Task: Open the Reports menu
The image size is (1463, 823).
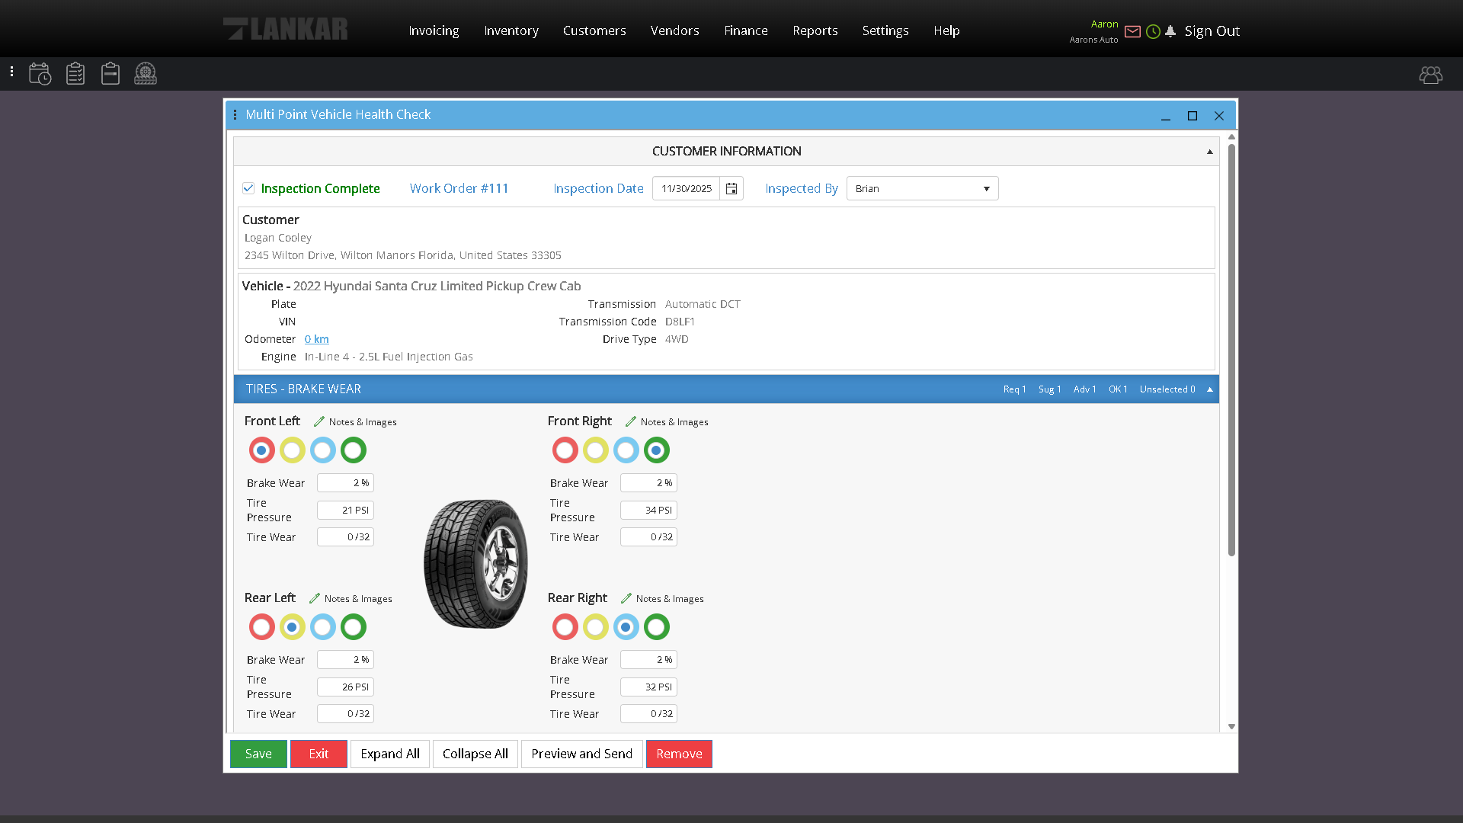Action: 815,30
